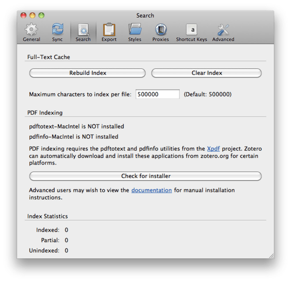This screenshot has width=291, height=282.
Task: Click 'pdfinfo-MacIntel is NOT installed' text
Action: [74, 137]
